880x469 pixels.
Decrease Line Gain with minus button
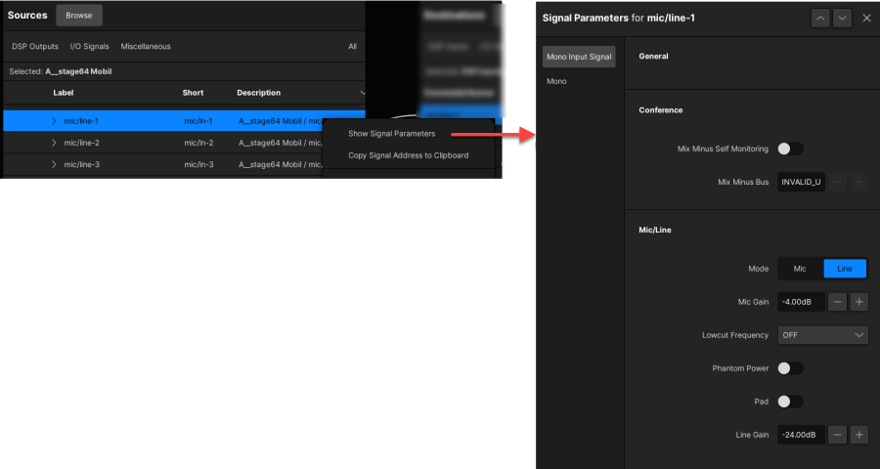(x=838, y=434)
